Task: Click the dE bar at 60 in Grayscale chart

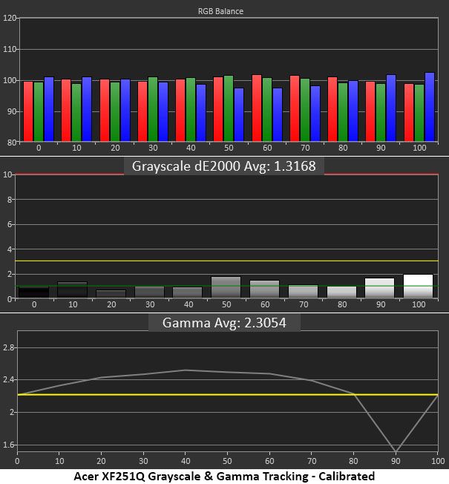Action: point(265,289)
